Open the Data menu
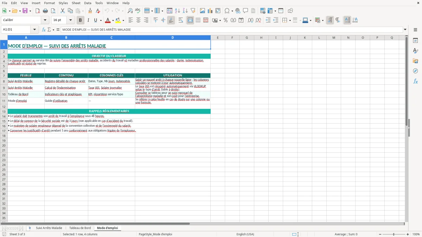This screenshot has height=237, width=422. (88, 3)
